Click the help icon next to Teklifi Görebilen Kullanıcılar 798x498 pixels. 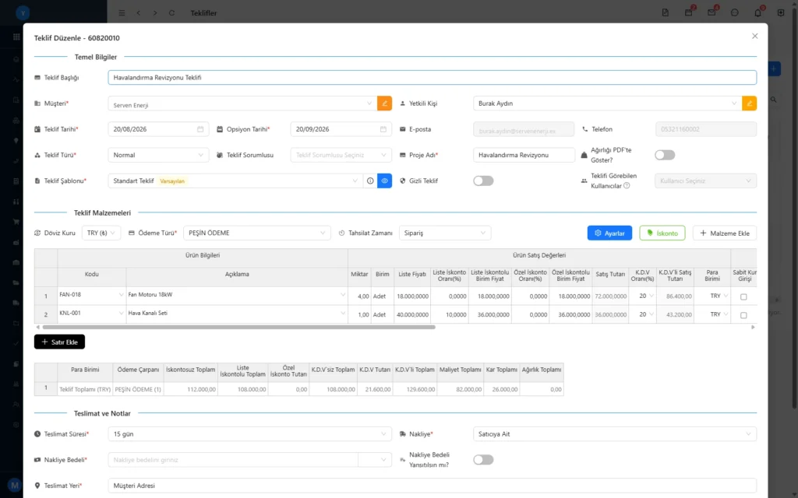tap(627, 186)
